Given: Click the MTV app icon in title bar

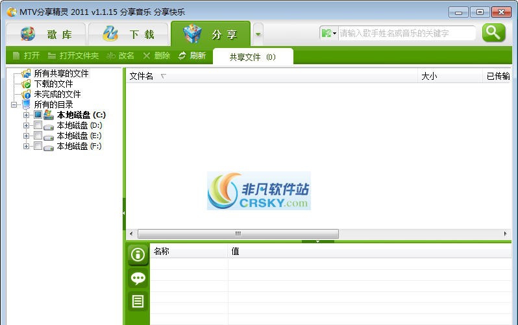Looking at the screenshot, I should (x=12, y=12).
